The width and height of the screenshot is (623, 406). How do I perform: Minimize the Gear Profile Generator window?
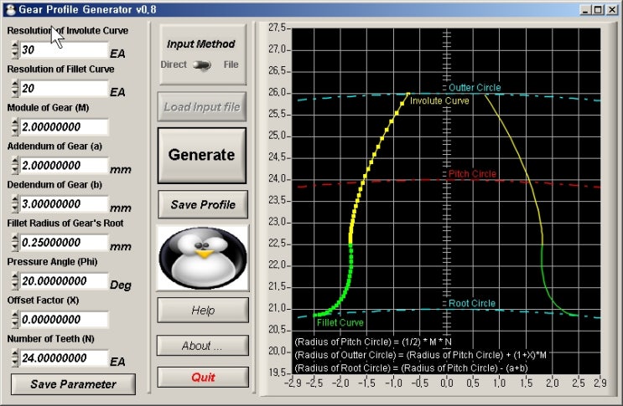point(585,10)
